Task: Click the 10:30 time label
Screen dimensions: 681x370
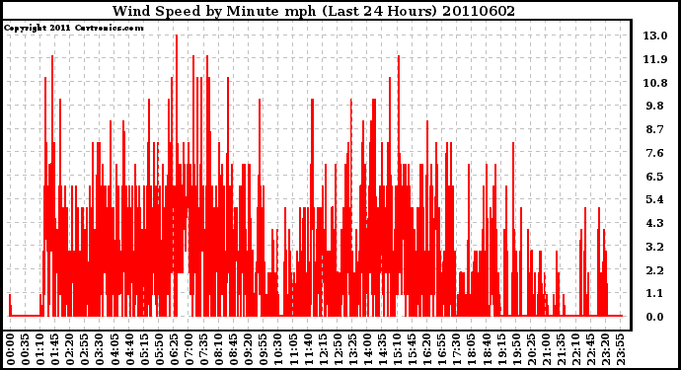Action: coord(277,350)
